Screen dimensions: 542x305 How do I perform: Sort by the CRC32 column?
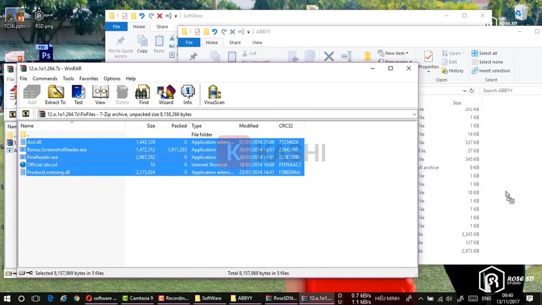pyautogui.click(x=290, y=126)
